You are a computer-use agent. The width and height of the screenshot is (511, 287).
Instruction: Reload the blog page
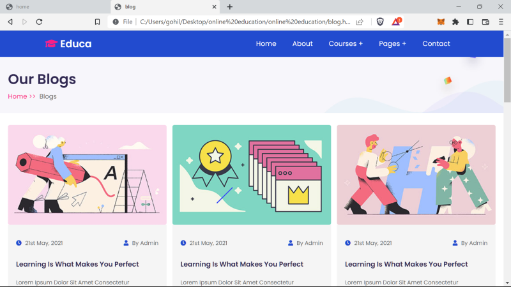(x=39, y=22)
